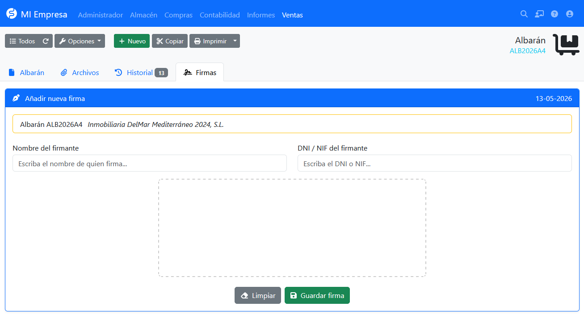The height and width of the screenshot is (315, 584).
Task: Click the search magnifier icon
Action: [524, 14]
